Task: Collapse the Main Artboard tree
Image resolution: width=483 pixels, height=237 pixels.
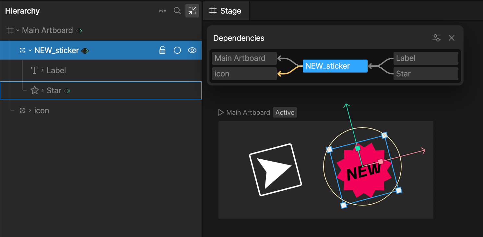Action: [18, 30]
